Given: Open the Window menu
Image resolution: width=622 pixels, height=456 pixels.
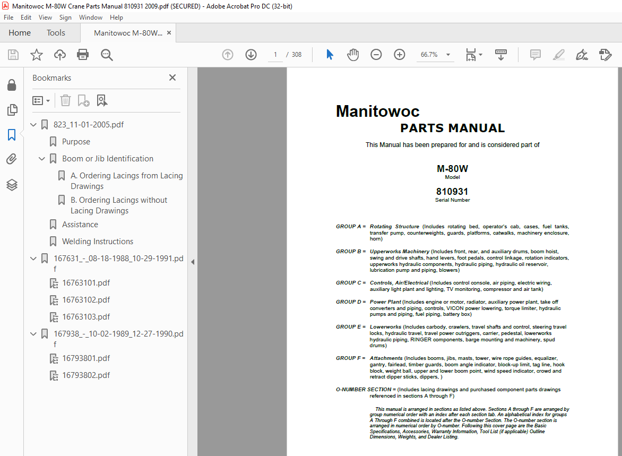Looking at the screenshot, I should point(90,18).
